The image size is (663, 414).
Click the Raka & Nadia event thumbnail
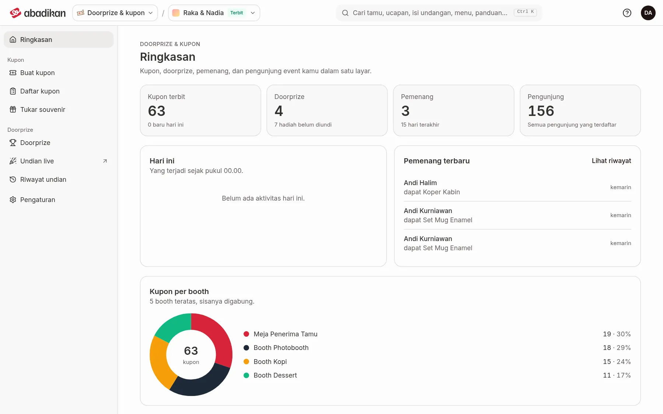point(176,13)
